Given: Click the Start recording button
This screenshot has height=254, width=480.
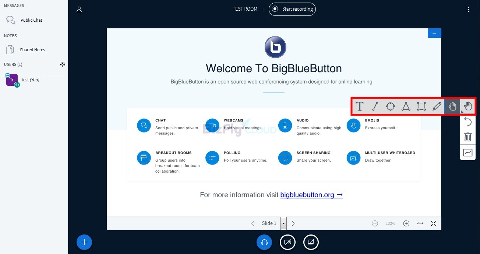Looking at the screenshot, I should click(x=292, y=9).
